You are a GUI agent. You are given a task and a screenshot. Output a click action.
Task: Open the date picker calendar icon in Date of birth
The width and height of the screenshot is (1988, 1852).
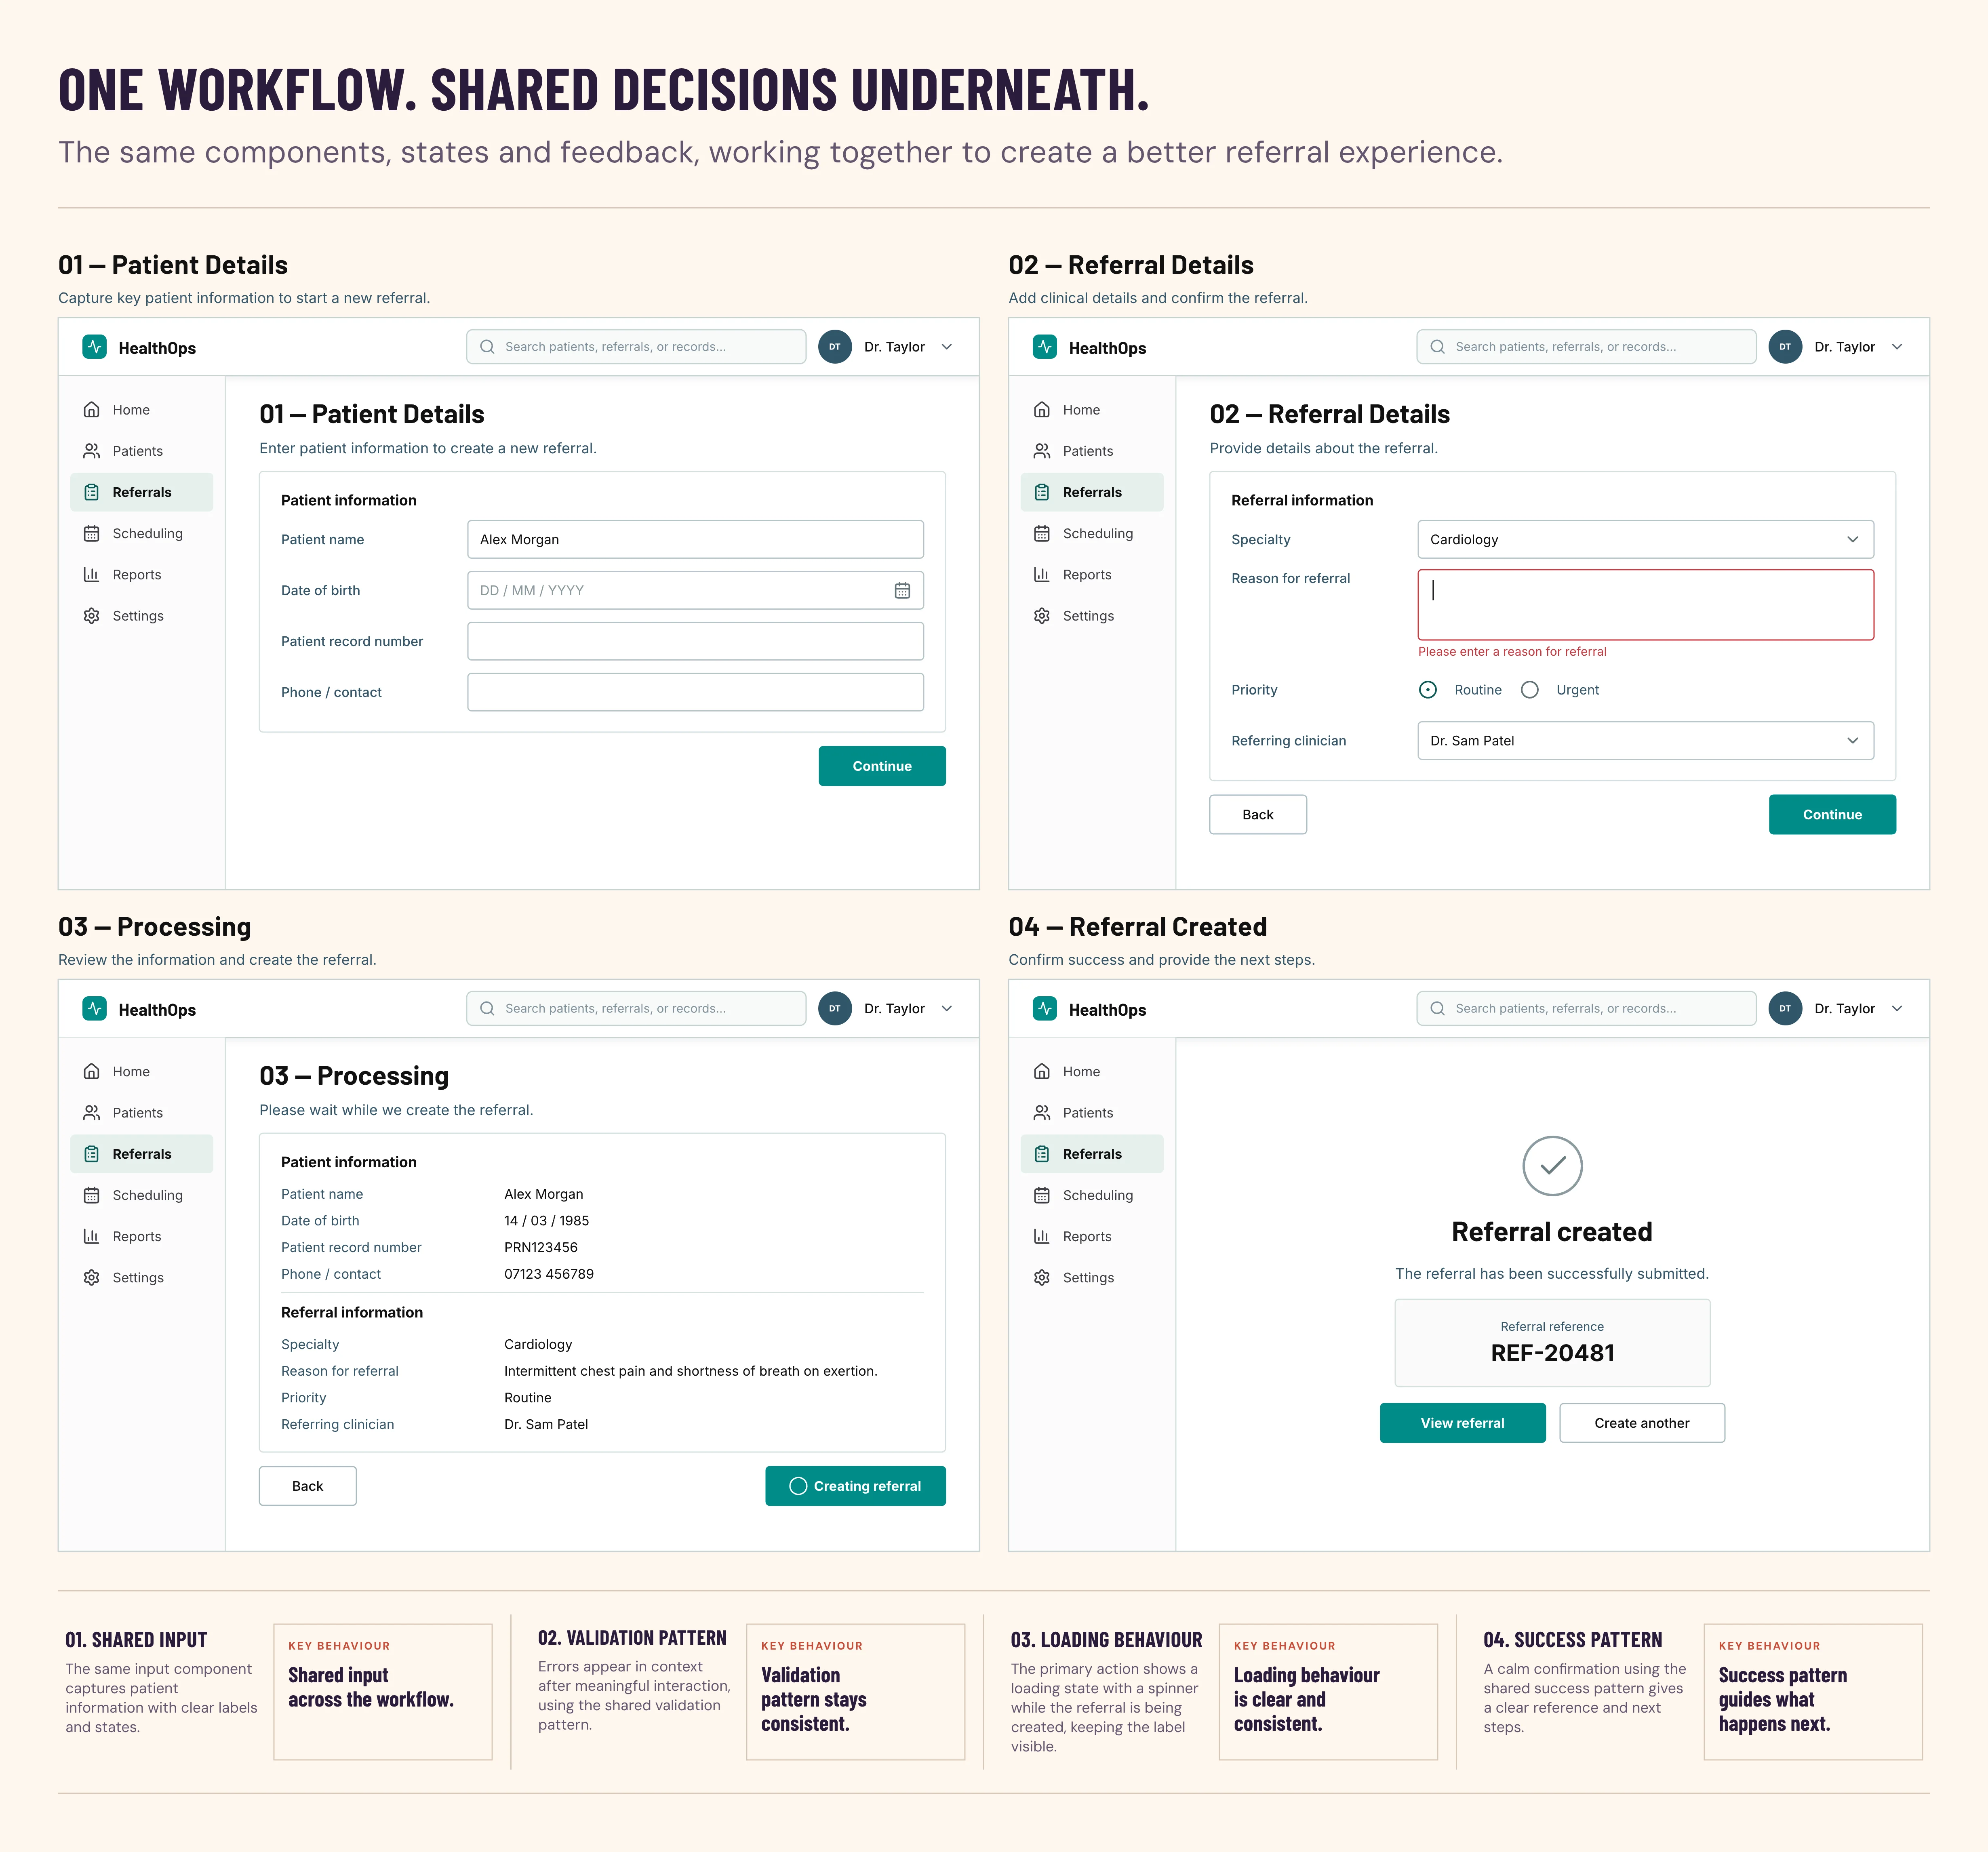[902, 591]
